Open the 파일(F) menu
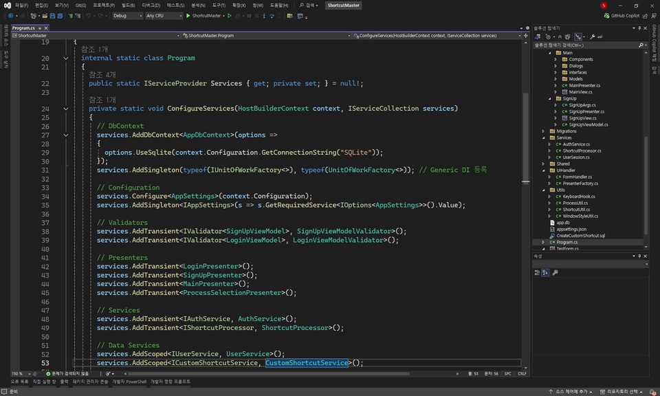 21,5
